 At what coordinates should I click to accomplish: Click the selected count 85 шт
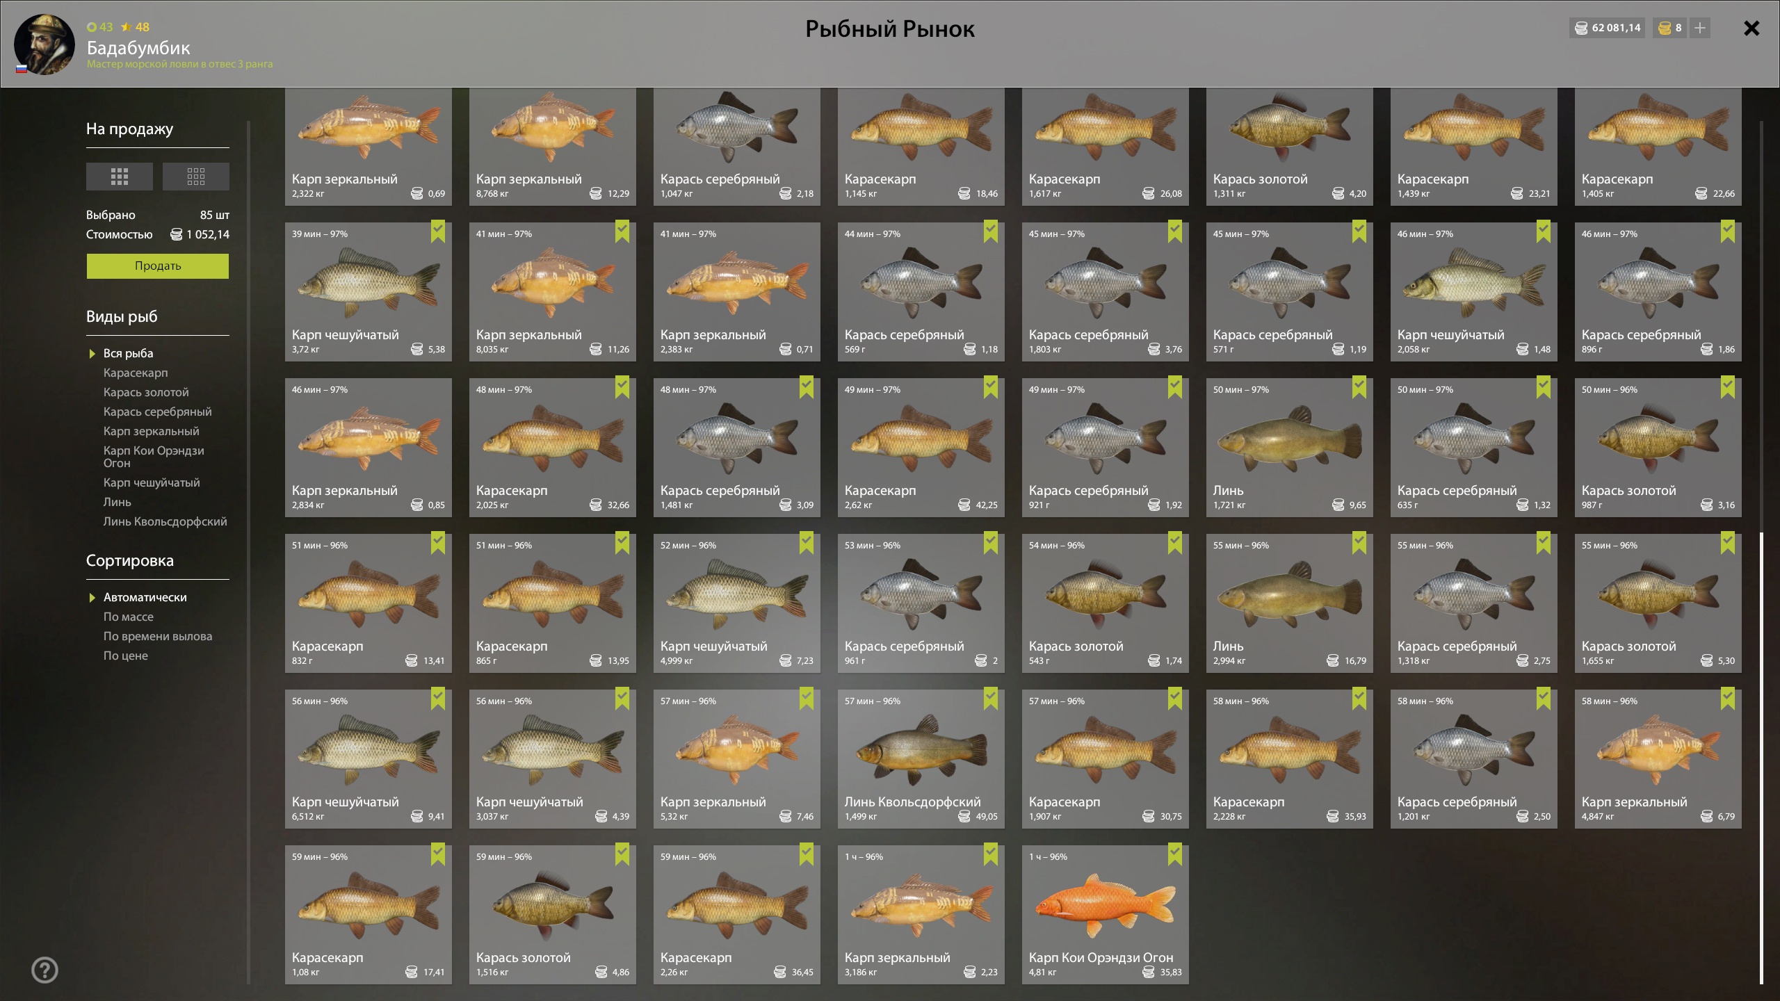(215, 215)
